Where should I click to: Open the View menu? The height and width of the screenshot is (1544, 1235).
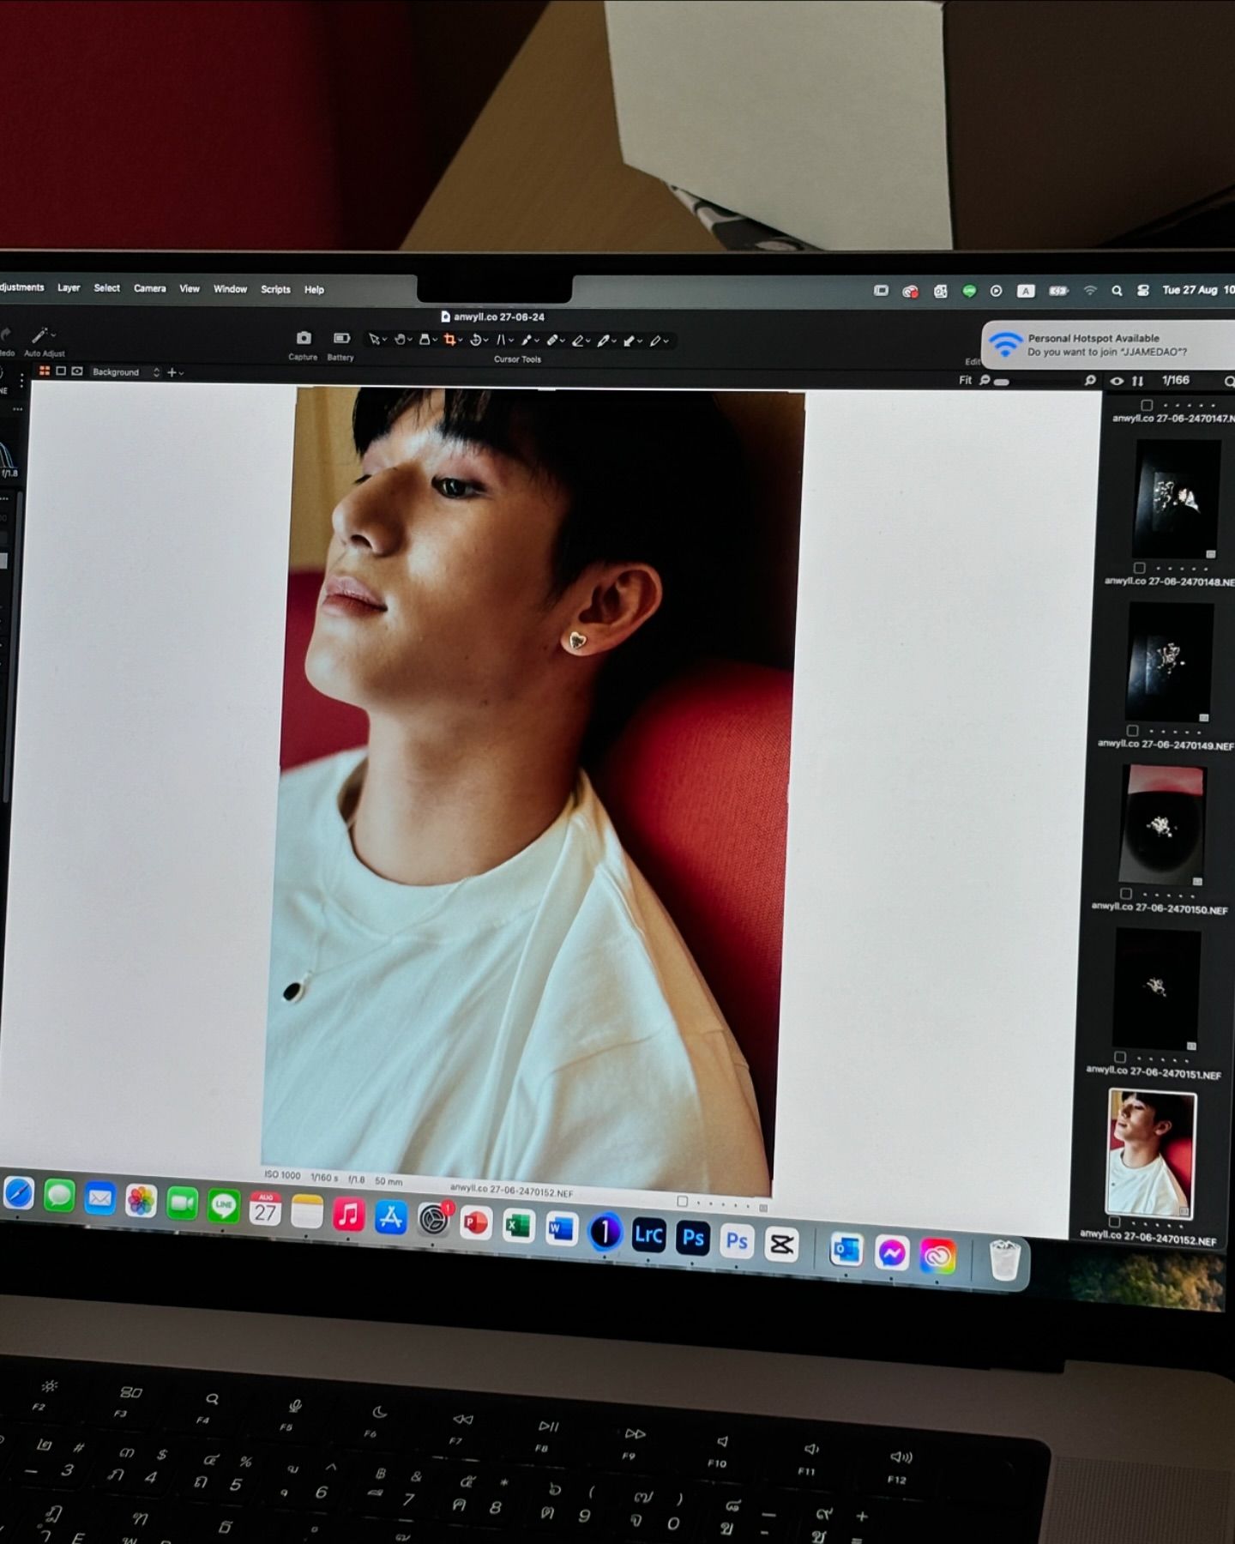point(190,289)
